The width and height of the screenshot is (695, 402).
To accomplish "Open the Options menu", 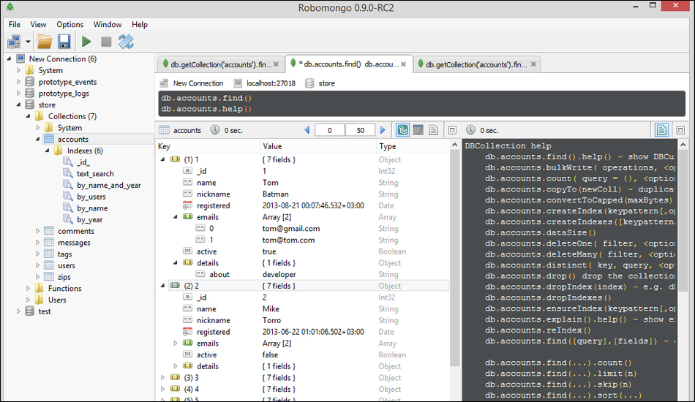I will 69,24.
